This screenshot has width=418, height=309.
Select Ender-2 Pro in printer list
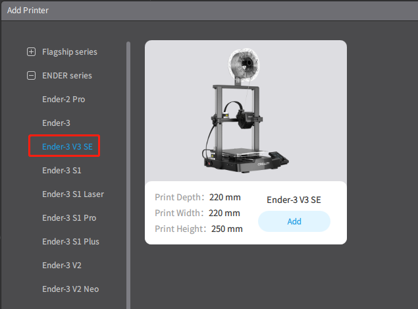[x=63, y=99]
